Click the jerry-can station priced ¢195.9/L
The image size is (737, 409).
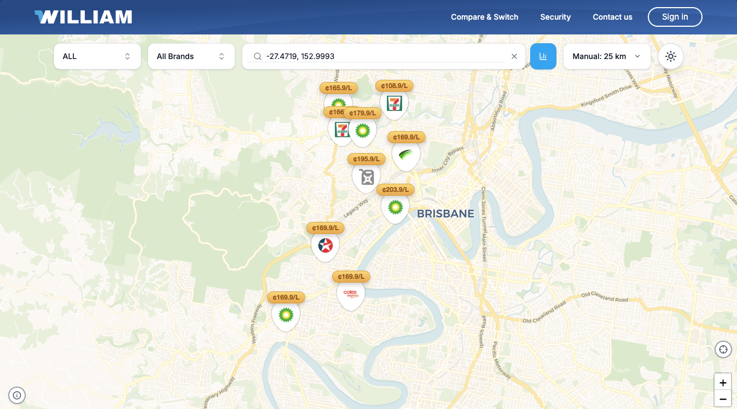click(x=366, y=177)
